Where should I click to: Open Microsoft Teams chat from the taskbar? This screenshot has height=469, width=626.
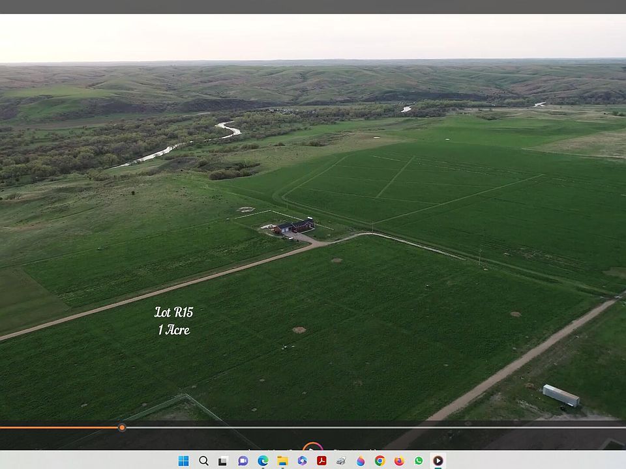click(x=243, y=461)
